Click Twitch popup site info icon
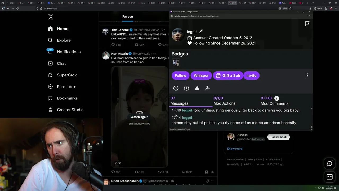The height and width of the screenshot is (191, 339). click(x=172, y=16)
